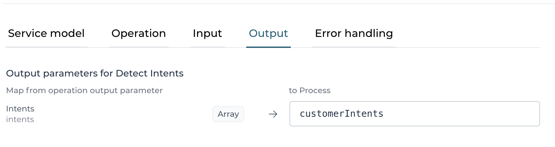This screenshot has width=555, height=147.
Task: Click the to Process column label
Action: 309,90
